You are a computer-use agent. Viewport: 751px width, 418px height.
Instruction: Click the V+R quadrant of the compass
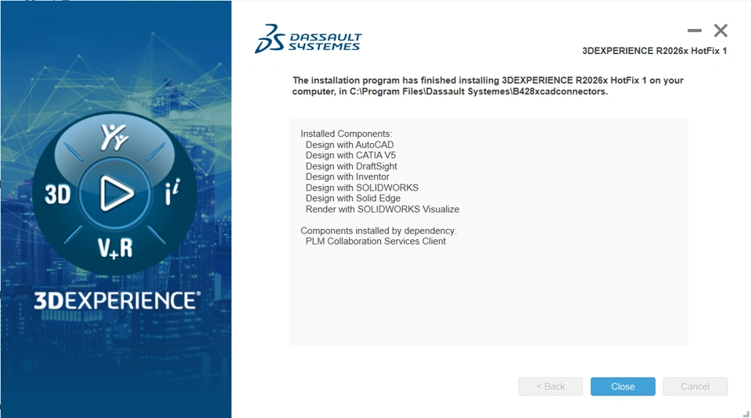point(115,248)
